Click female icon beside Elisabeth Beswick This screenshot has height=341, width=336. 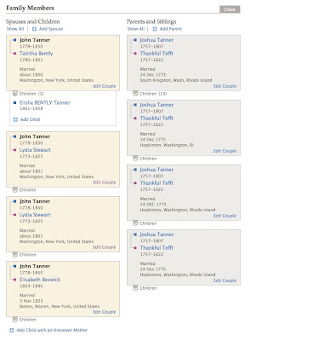[x=15, y=280]
